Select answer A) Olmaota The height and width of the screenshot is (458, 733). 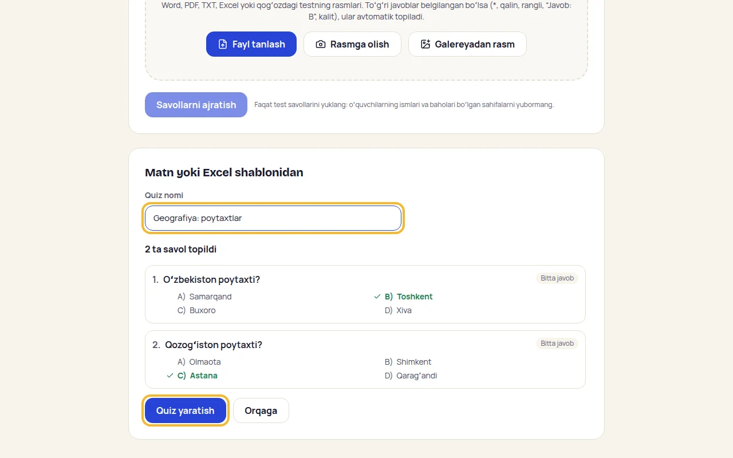pos(199,362)
